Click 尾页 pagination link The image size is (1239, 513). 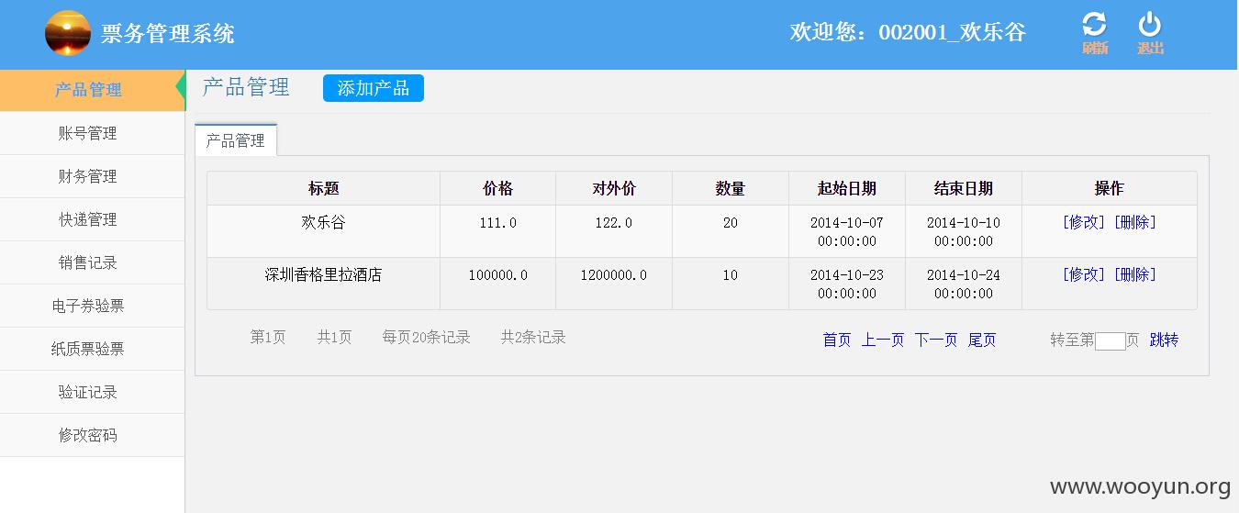pos(982,340)
